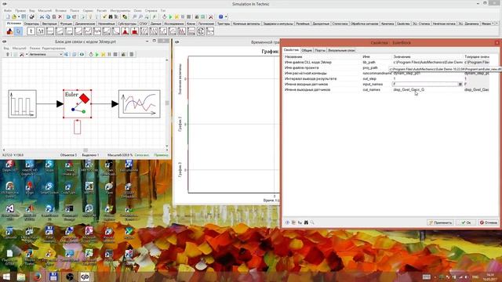The height and width of the screenshot is (282, 502).
Task: Pick the Δt time step block in palette
Action: pyautogui.click(x=40, y=31)
